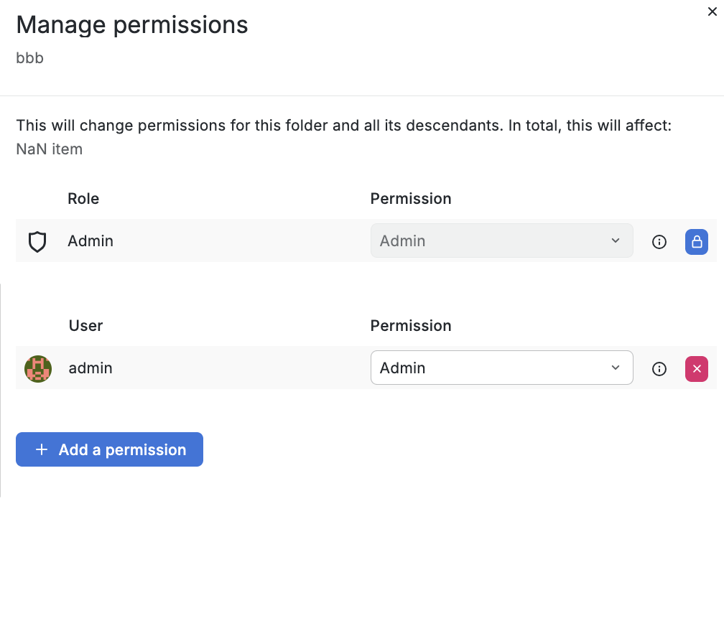Click the chevron in the role permission select
This screenshot has height=626, width=724.
coord(615,240)
